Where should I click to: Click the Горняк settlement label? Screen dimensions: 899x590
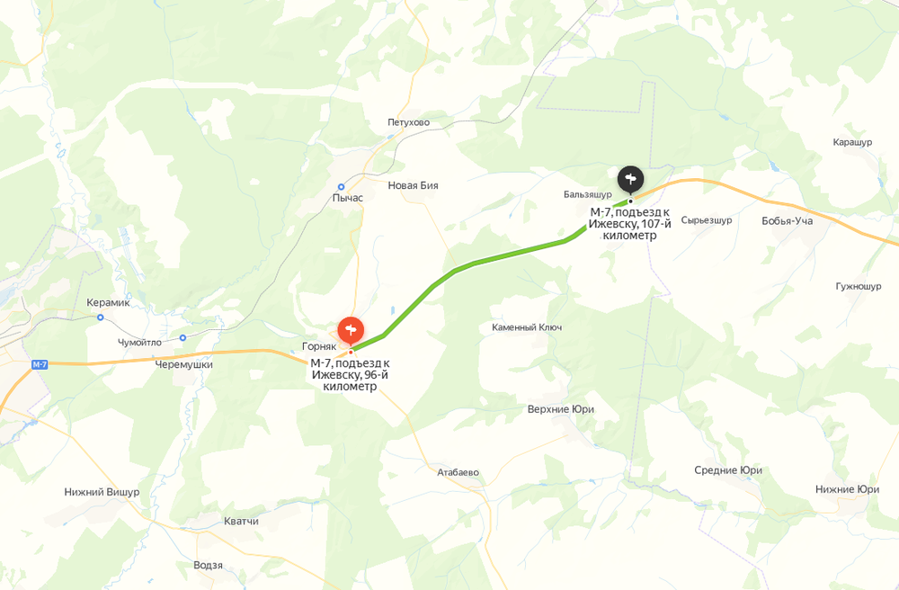[319, 346]
